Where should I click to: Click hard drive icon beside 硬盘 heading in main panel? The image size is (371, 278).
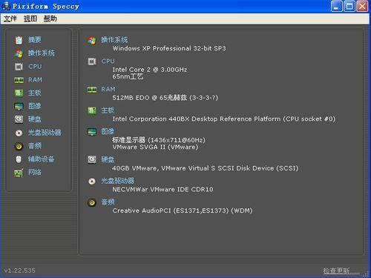tap(92, 159)
